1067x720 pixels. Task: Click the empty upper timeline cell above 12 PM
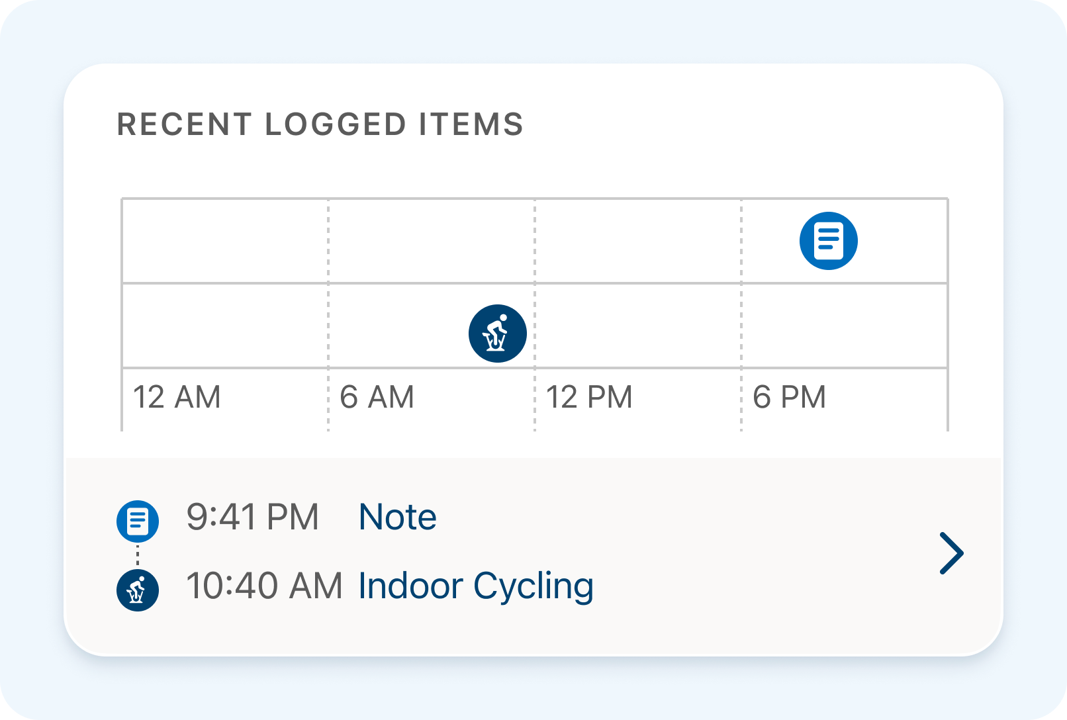(637, 241)
